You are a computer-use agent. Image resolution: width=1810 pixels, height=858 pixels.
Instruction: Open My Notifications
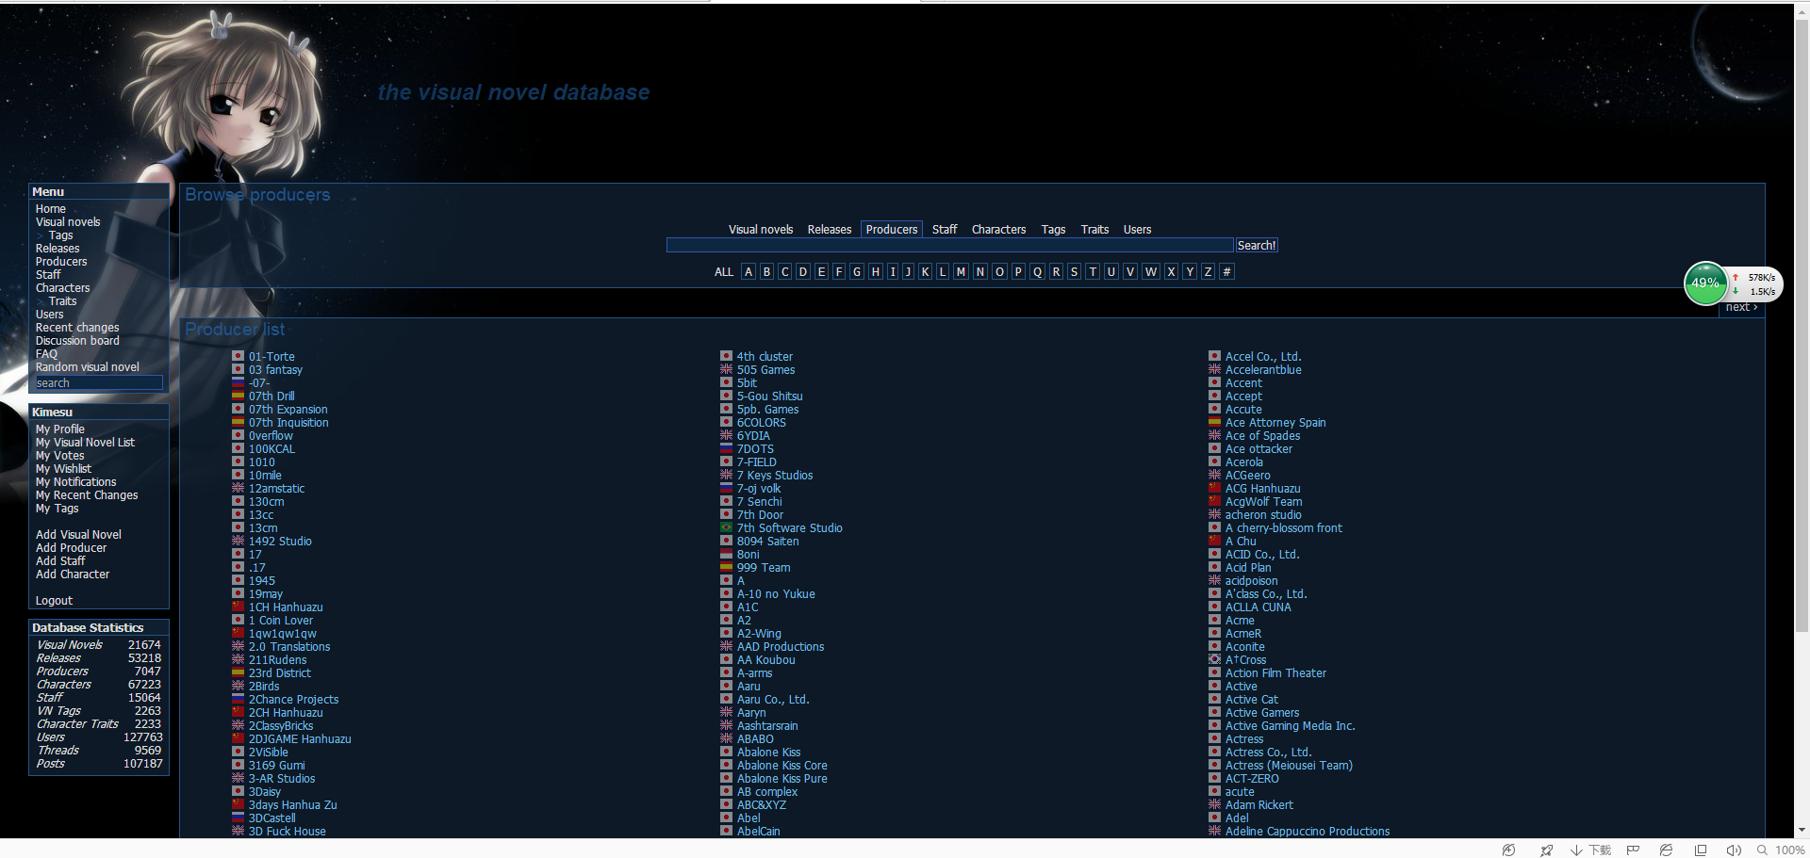pos(75,481)
